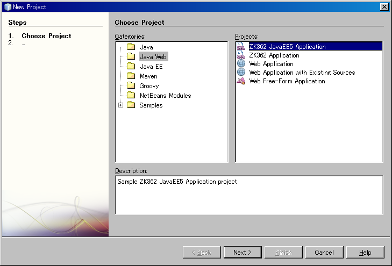Click the New Project cube icon in title bar
This screenshot has width=392, height=266.
coord(8,7)
